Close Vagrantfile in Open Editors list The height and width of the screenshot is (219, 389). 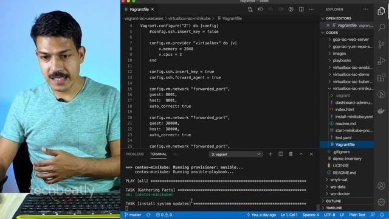(328, 26)
